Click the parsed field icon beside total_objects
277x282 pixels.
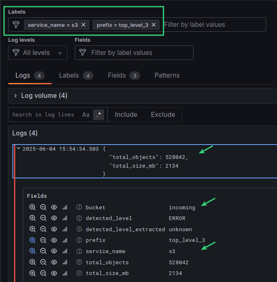79,262
